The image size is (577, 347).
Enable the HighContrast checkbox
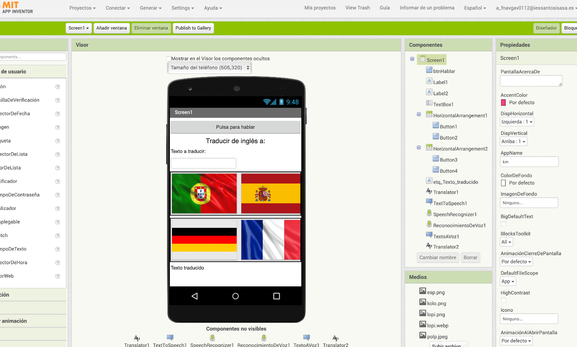point(503,300)
